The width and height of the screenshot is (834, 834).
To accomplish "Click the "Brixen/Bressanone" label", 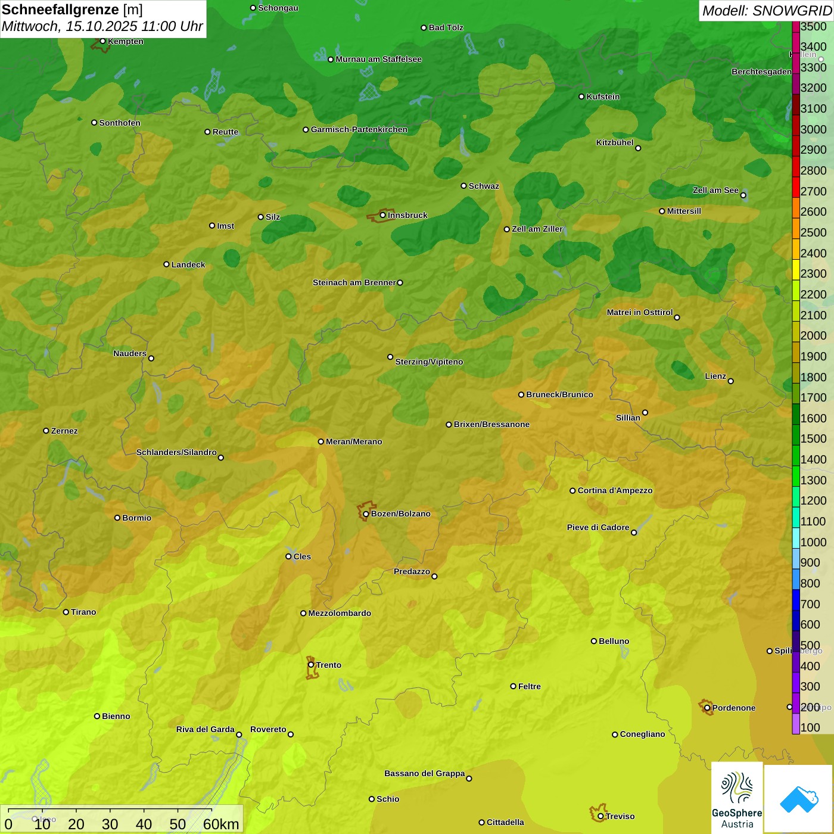I will (491, 424).
